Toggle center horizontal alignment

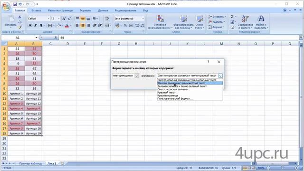83,25
